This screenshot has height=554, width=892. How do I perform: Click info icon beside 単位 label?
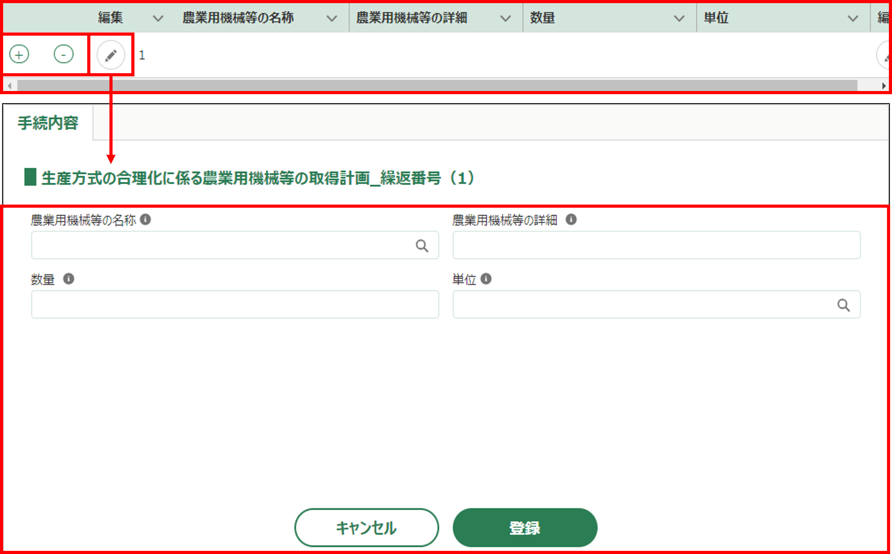pos(486,279)
